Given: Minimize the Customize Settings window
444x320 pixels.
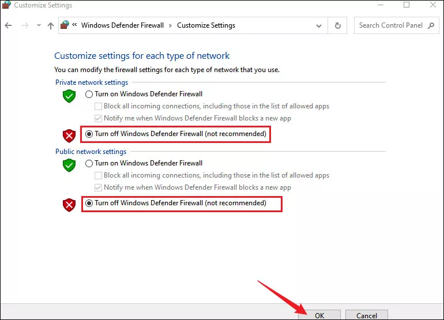Looking at the screenshot, I should (x=381, y=5).
